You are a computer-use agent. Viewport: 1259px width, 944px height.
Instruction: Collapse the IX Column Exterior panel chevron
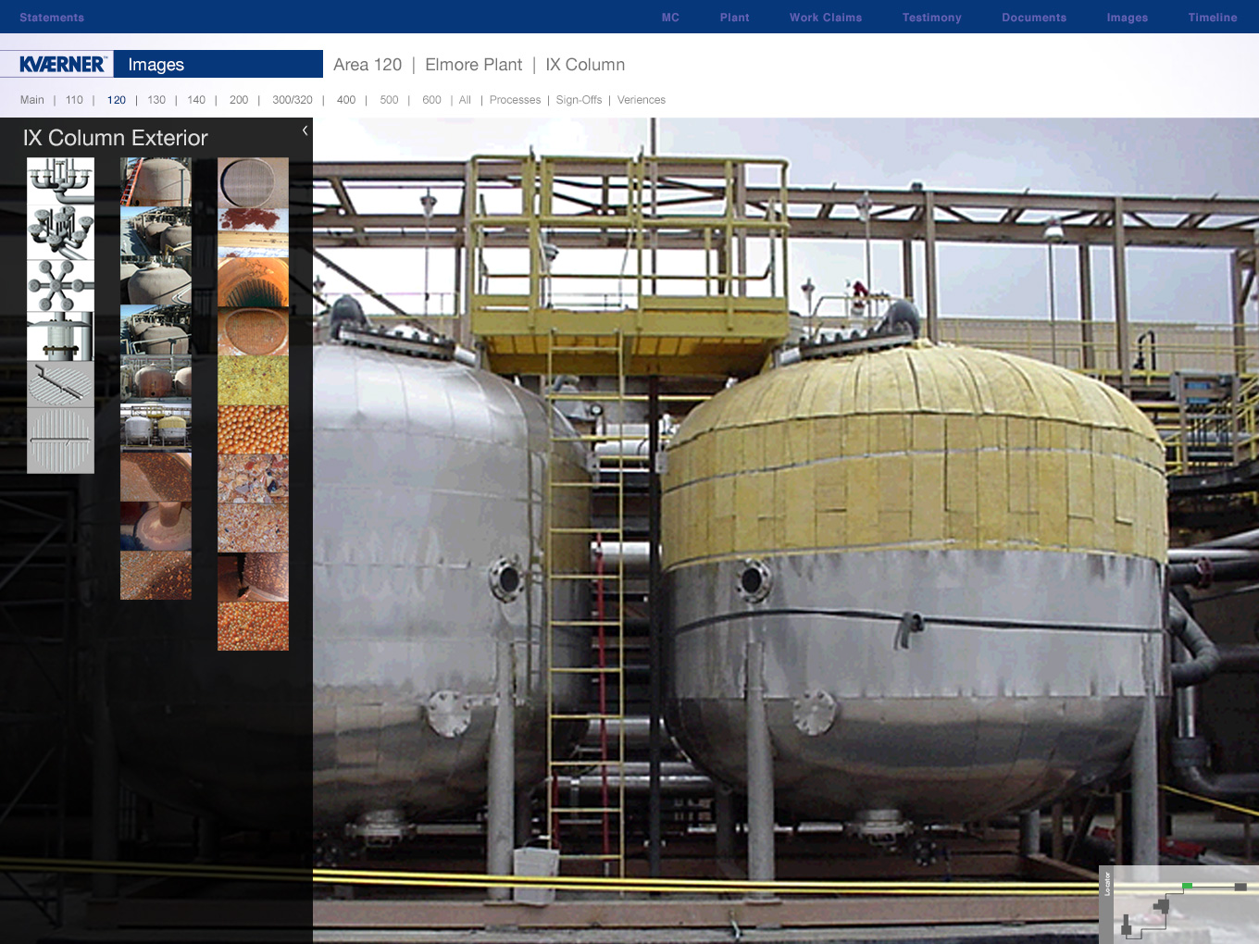305,130
